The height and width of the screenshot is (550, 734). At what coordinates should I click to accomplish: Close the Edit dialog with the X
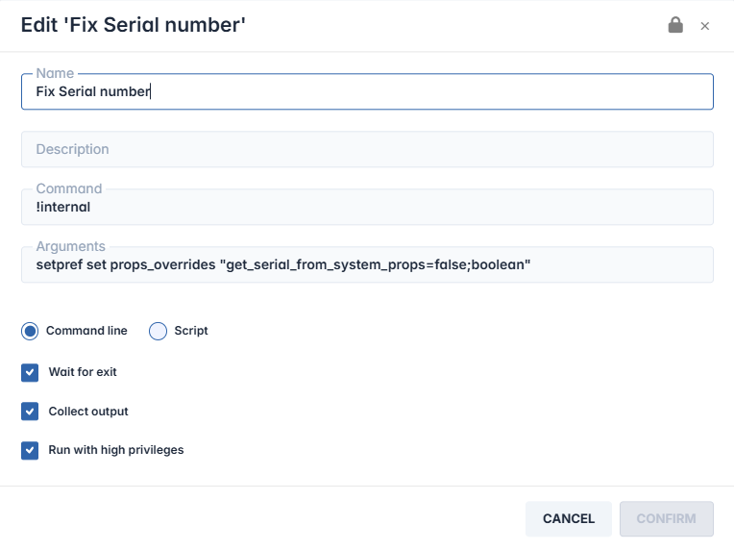pos(705,26)
